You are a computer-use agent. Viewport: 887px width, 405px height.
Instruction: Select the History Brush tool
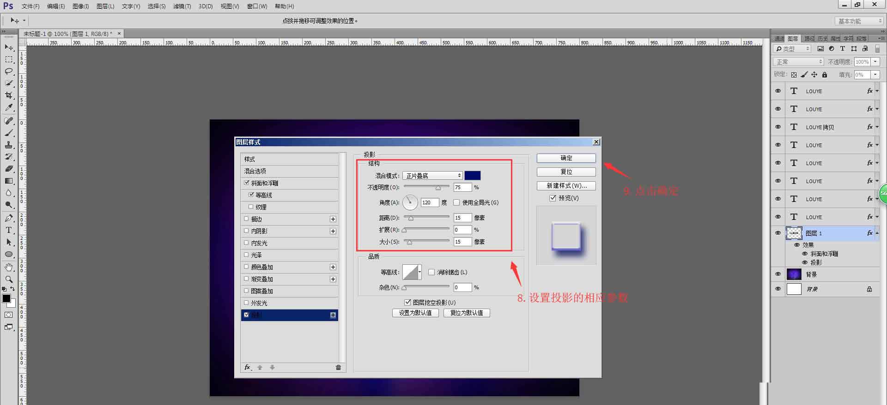(x=9, y=157)
